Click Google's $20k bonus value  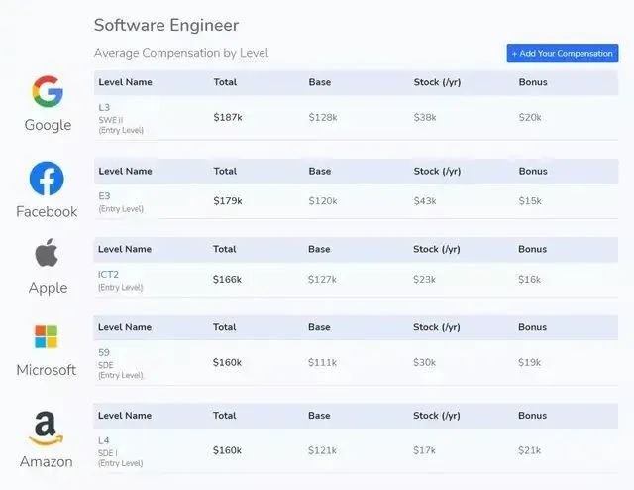pyautogui.click(x=530, y=117)
